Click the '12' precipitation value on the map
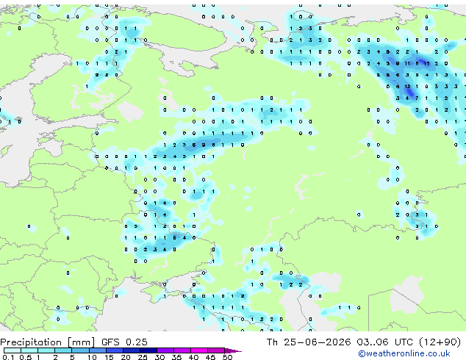The width and height of the screenshot is (466, 360). (407, 87)
